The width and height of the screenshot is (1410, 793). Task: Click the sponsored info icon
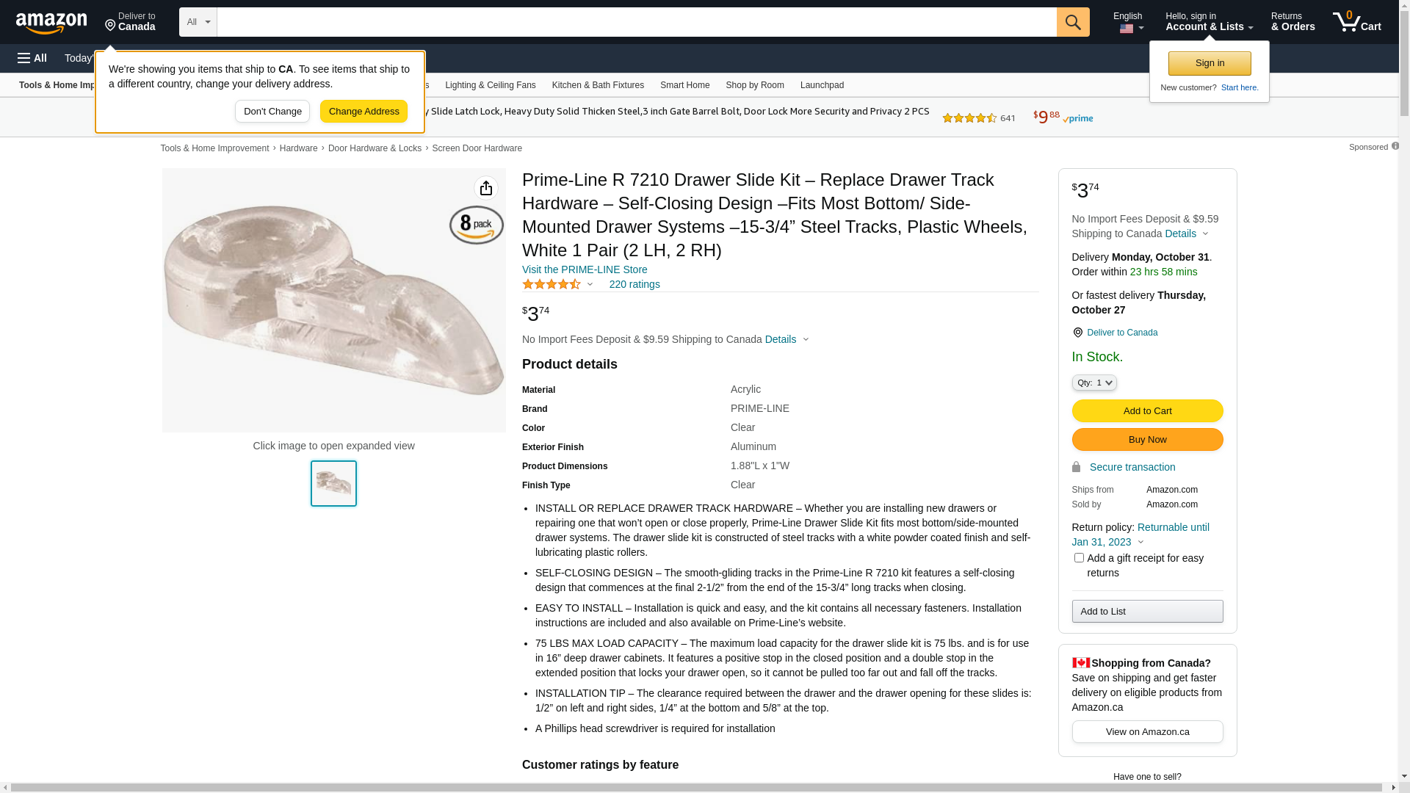tap(1395, 146)
